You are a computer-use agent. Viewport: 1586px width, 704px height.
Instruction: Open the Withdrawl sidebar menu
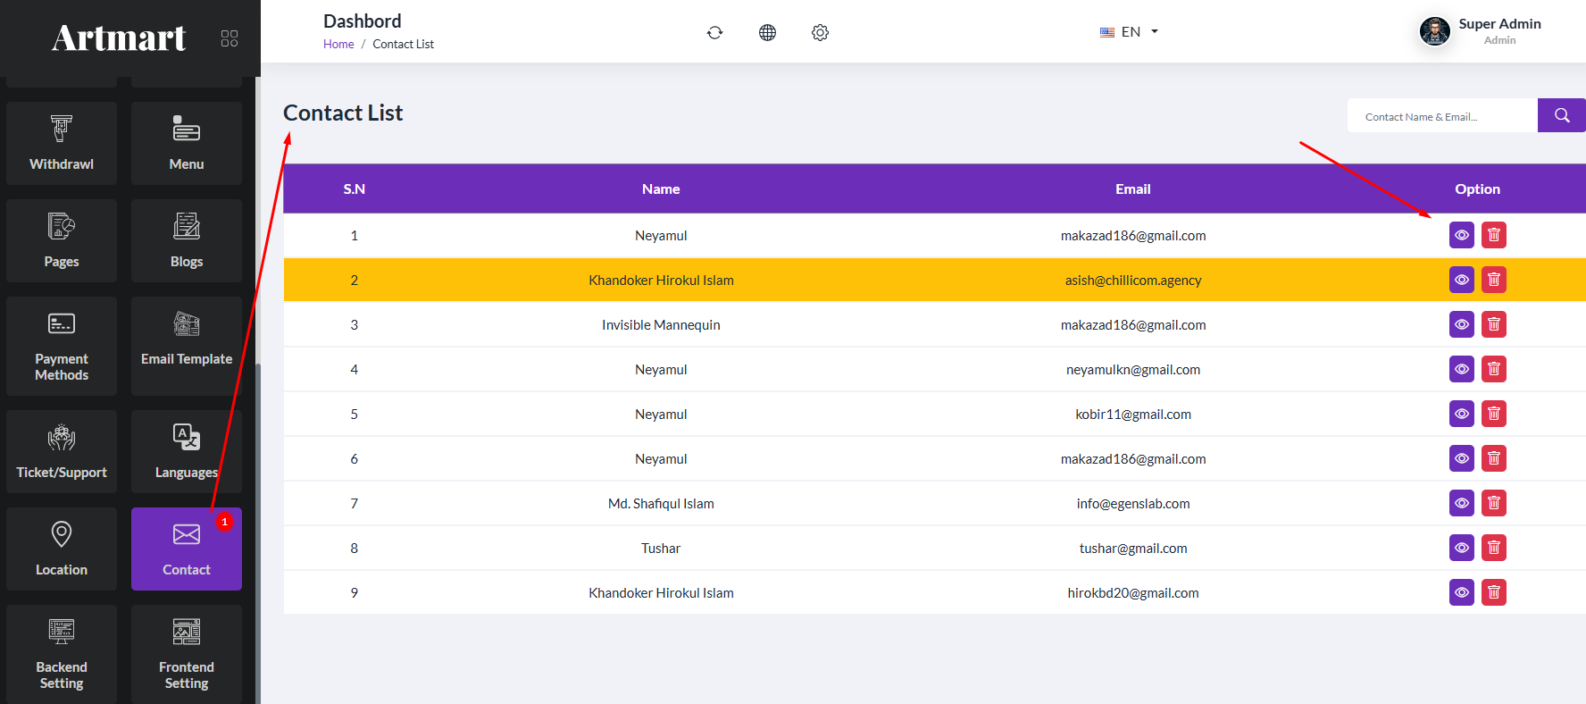pyautogui.click(x=62, y=144)
